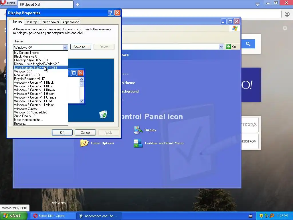Choose NeoGeniX LS v1.0 theme
The width and height of the screenshot is (293, 220).
41,75
